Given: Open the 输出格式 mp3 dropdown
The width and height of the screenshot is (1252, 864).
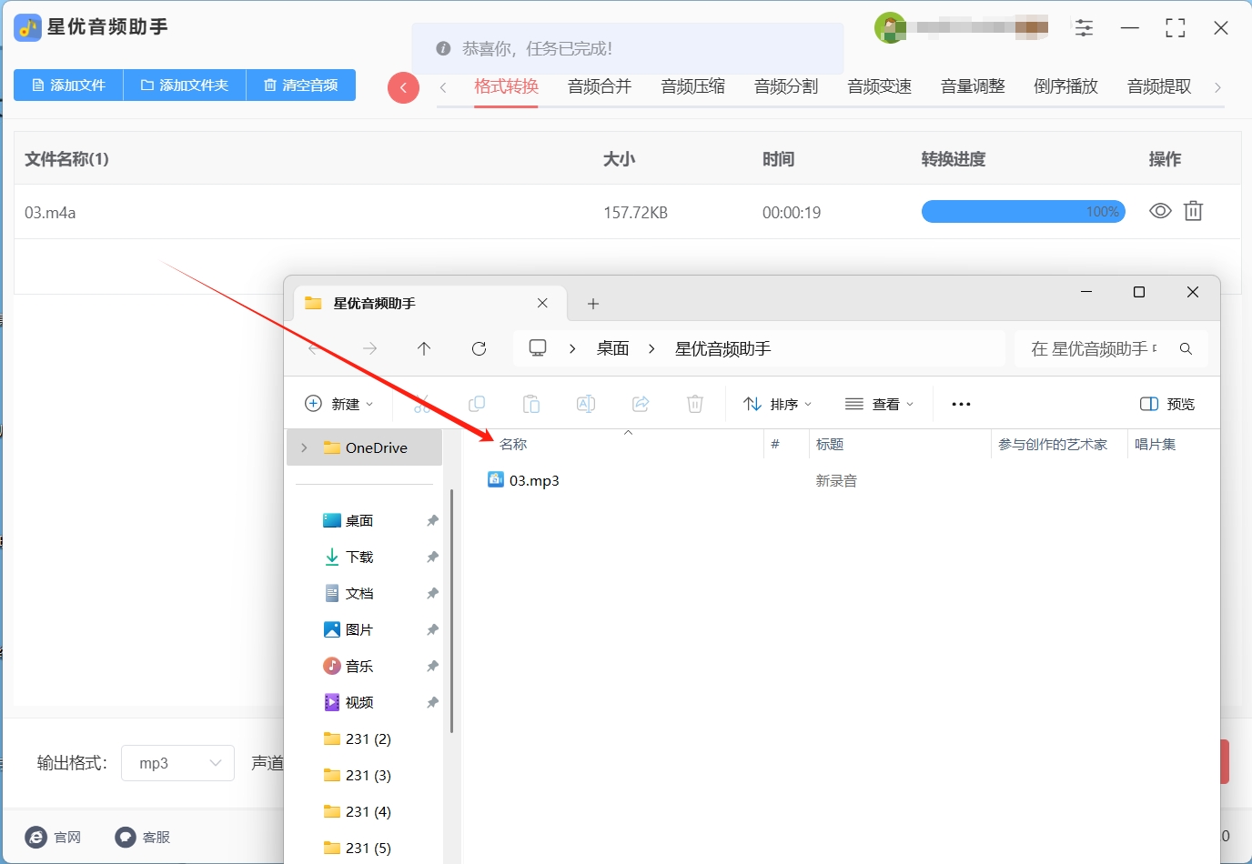Looking at the screenshot, I should 178,763.
